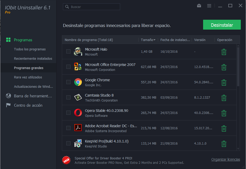Click the trash icon for Opera Stable
This screenshot has height=169, width=246.
click(224, 113)
